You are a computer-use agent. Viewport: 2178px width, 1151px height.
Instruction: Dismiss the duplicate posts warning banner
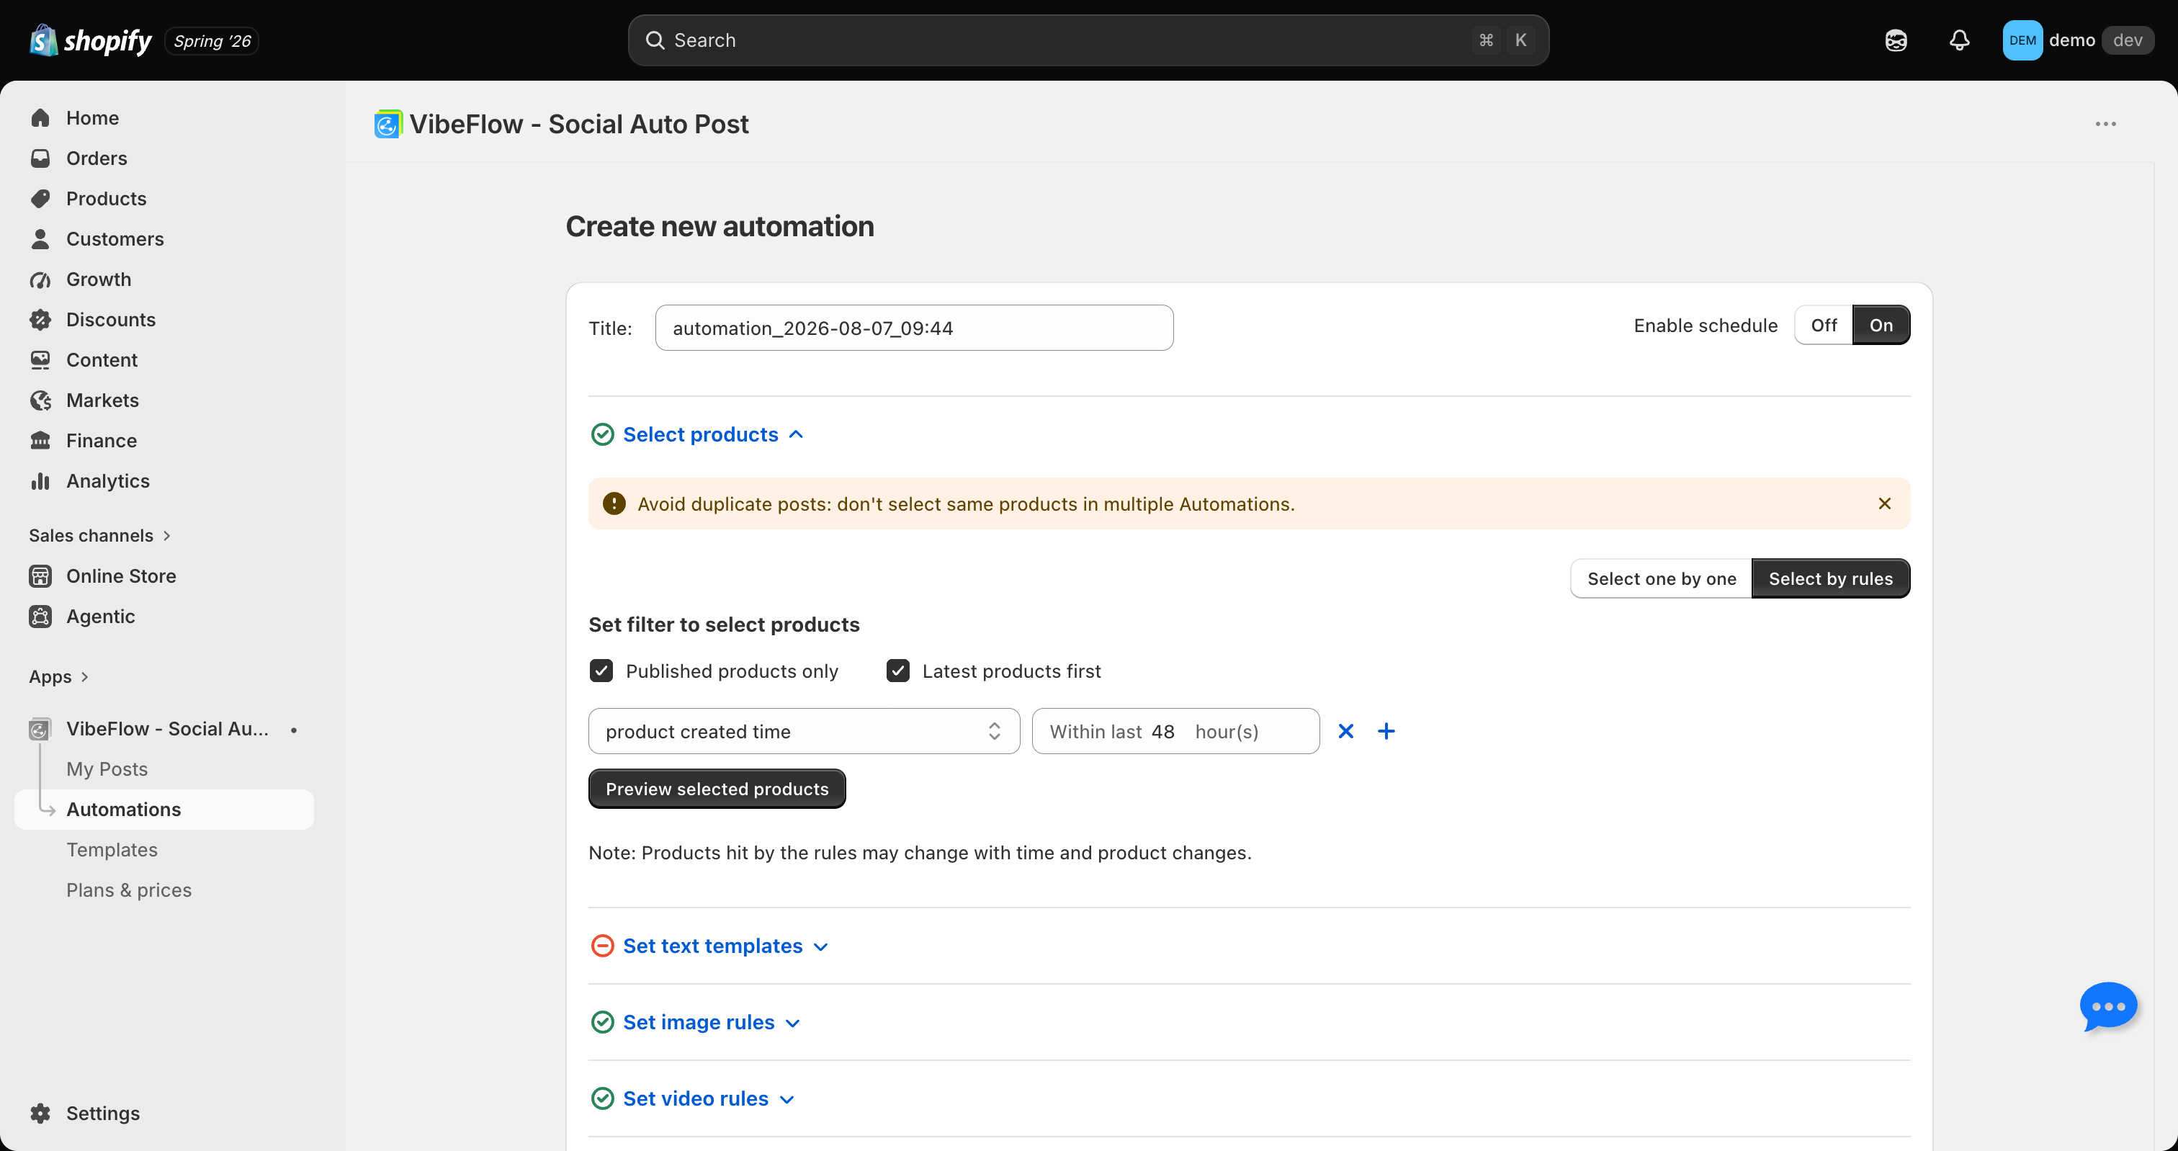point(1883,503)
